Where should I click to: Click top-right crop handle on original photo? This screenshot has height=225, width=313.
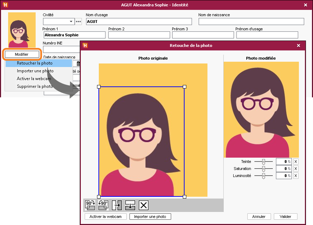[x=185, y=87]
